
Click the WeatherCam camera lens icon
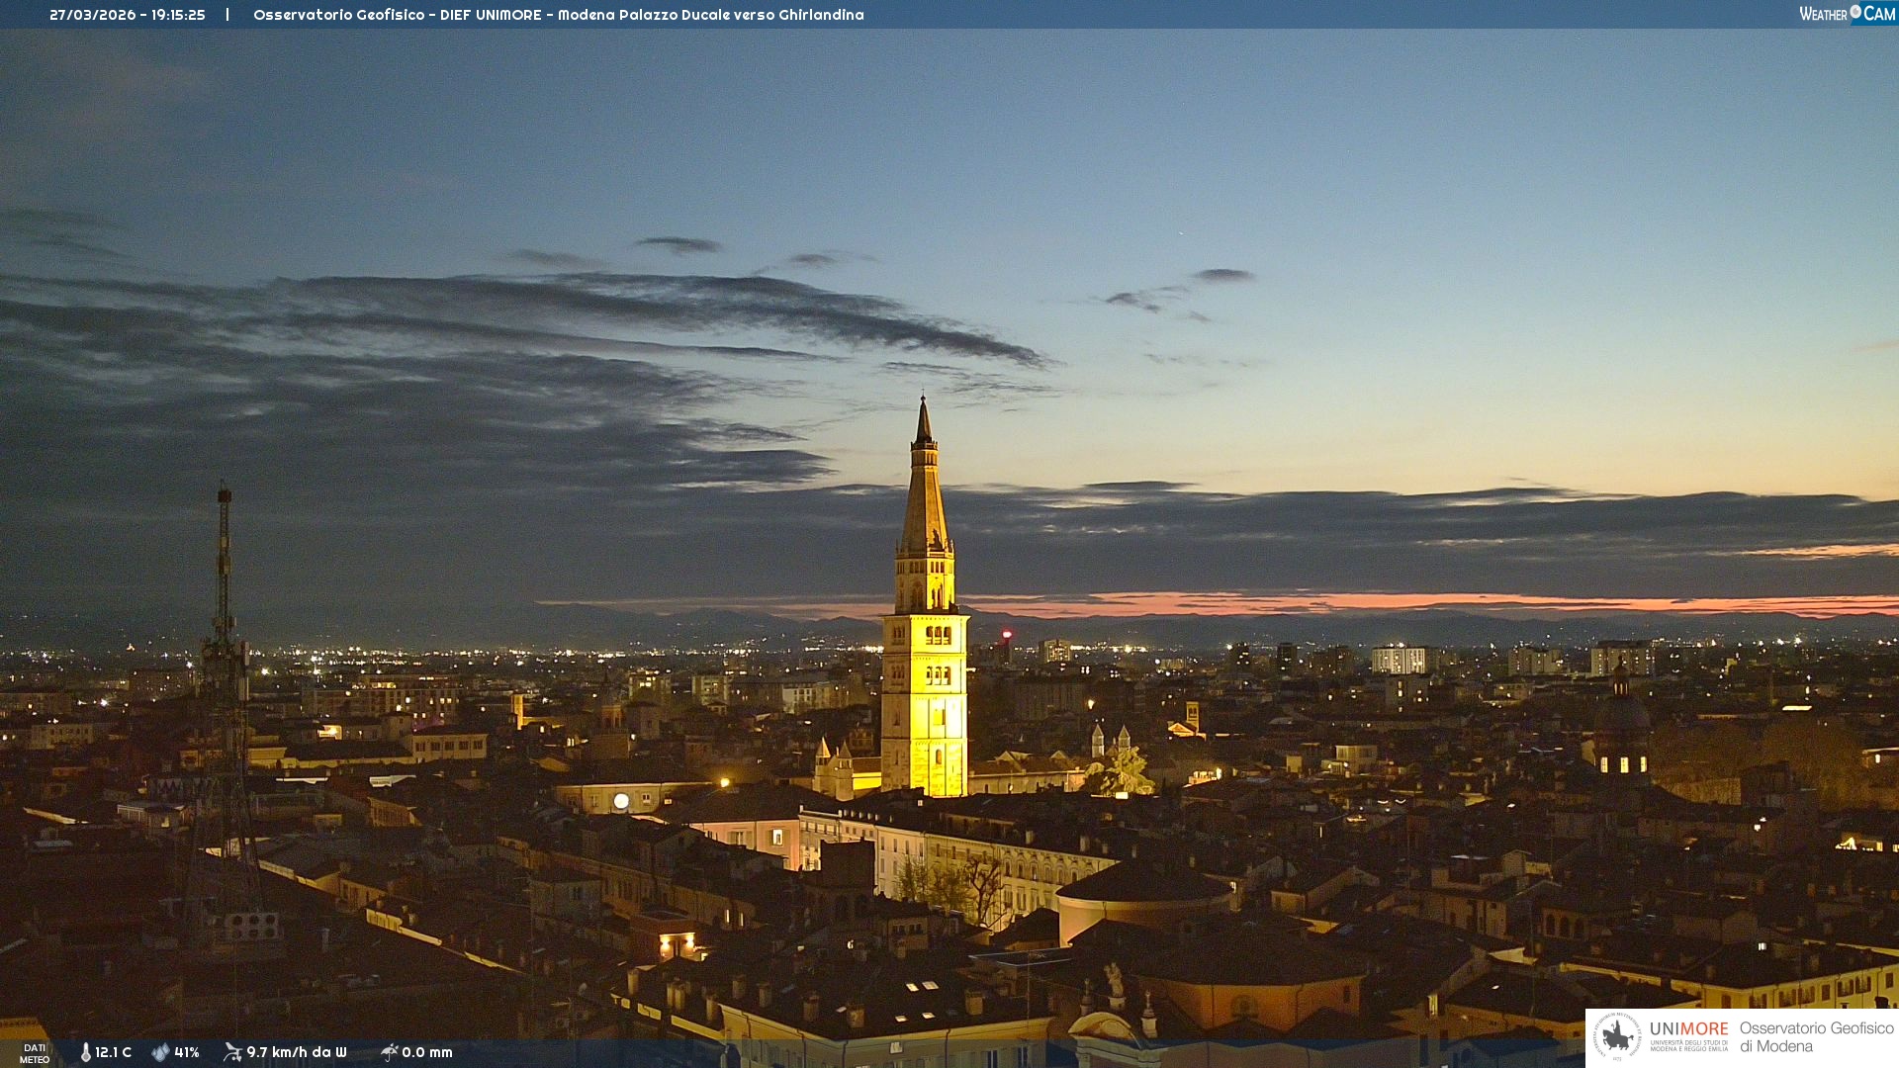tap(1855, 12)
